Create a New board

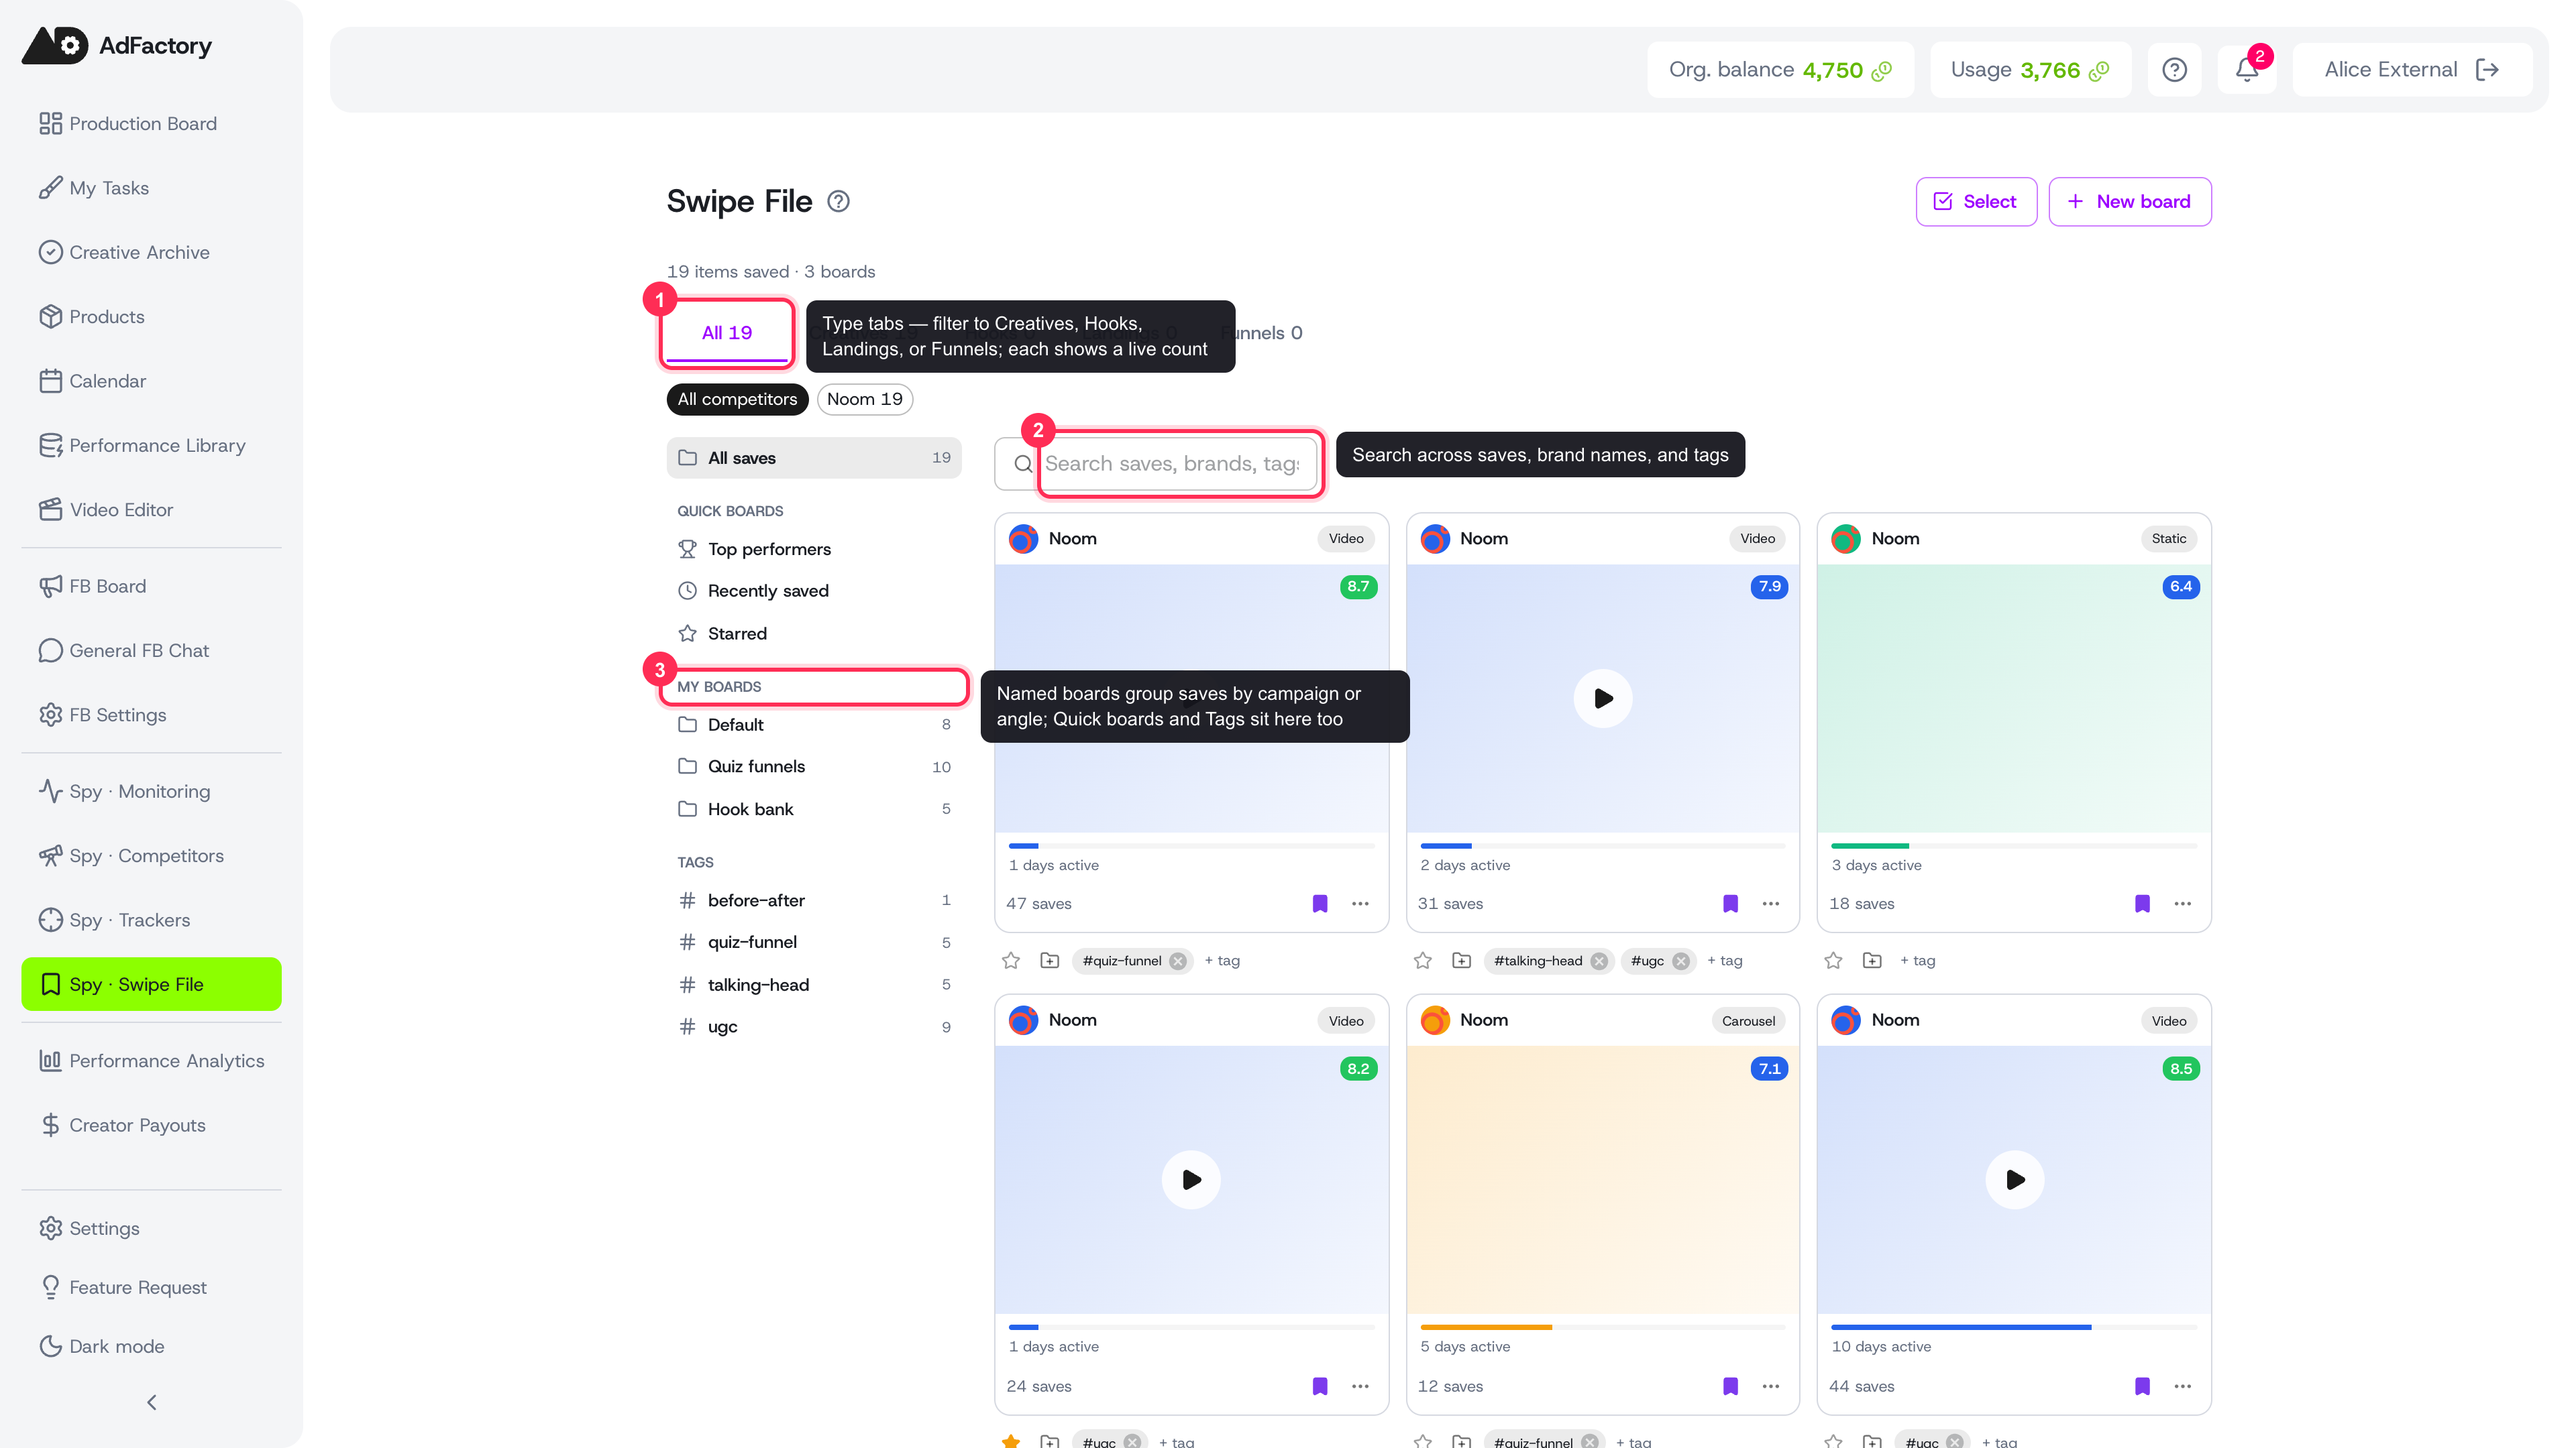click(x=2130, y=202)
